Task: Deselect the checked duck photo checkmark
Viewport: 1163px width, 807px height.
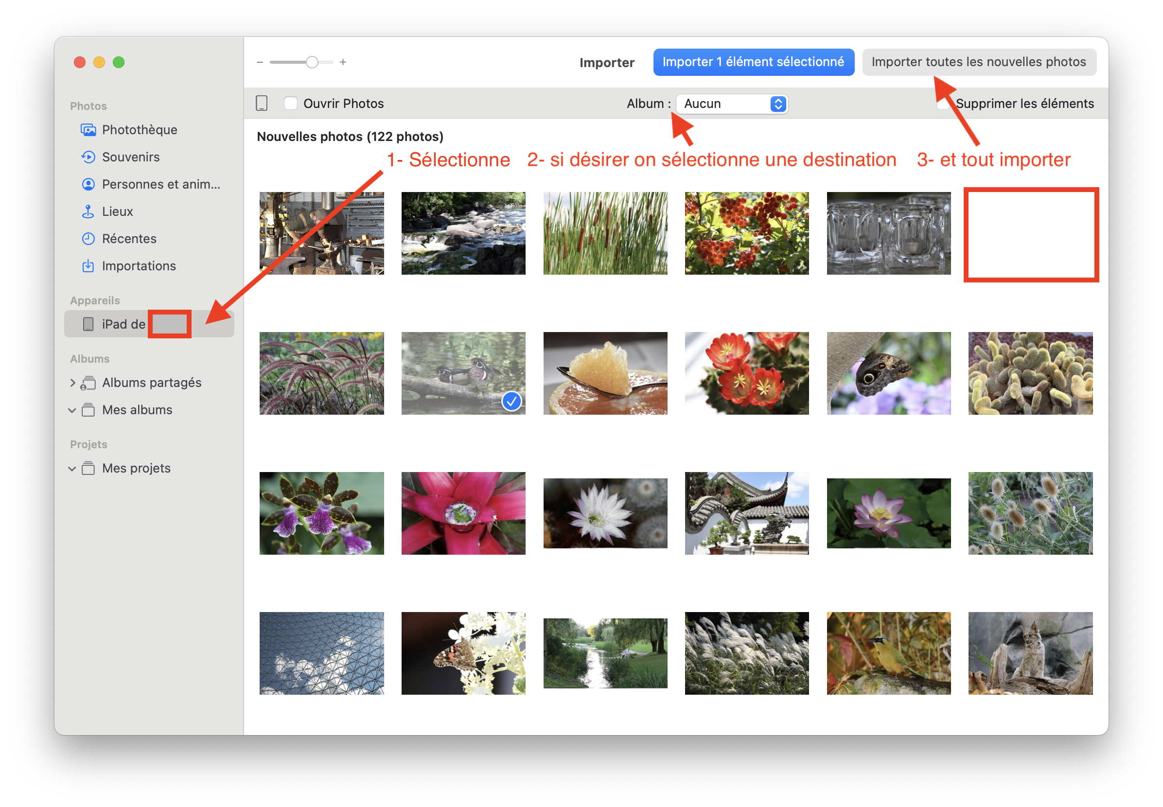Action: pos(511,402)
